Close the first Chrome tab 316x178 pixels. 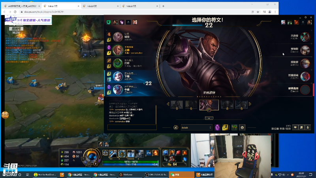point(39,6)
